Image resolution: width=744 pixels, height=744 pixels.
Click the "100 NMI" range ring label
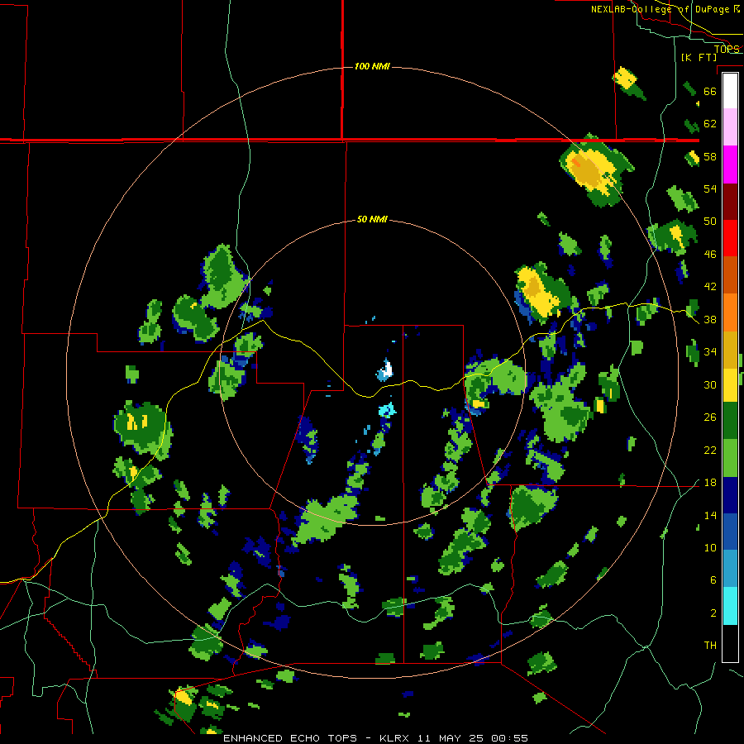(x=372, y=66)
